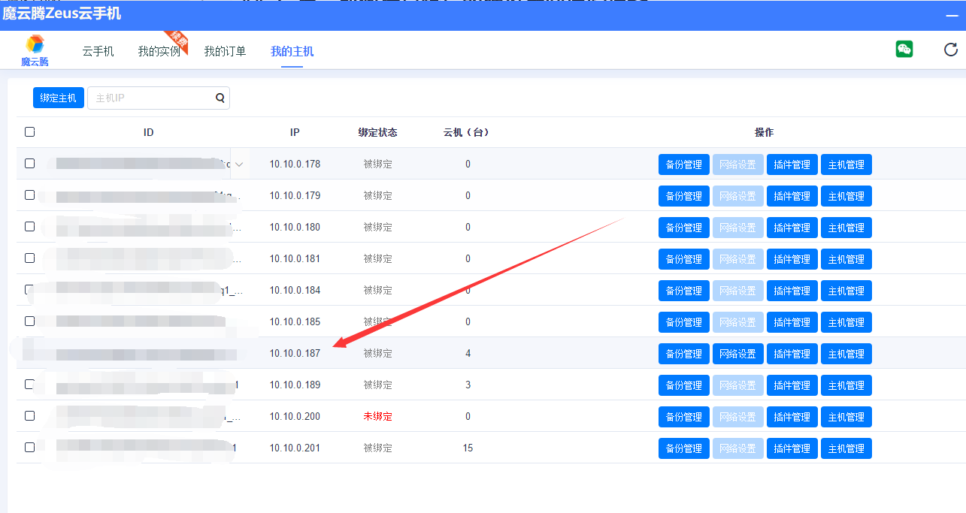
Task: Open 网络设置 for host 10.10.0.187
Action: (x=737, y=354)
